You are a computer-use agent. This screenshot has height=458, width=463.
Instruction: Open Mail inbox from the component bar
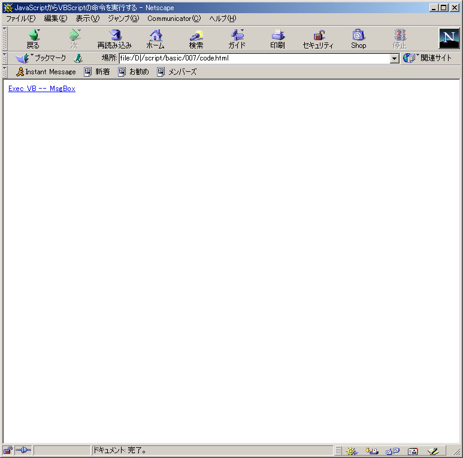pyautogui.click(x=371, y=451)
